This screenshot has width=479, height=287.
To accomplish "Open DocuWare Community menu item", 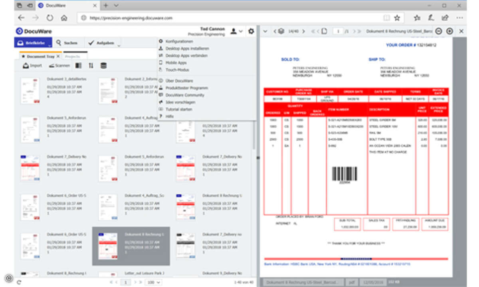I will 185,95.
